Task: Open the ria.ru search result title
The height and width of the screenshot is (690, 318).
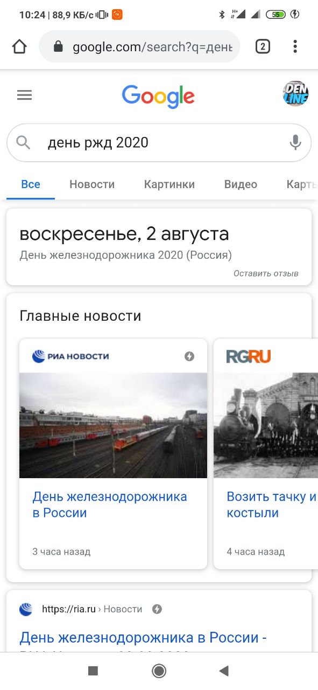Action: (x=144, y=638)
